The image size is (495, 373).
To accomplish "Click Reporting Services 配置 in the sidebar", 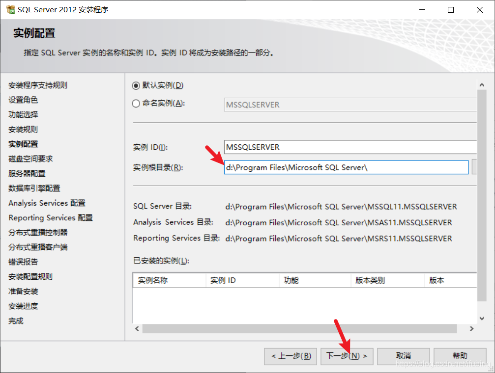I will coord(51,217).
